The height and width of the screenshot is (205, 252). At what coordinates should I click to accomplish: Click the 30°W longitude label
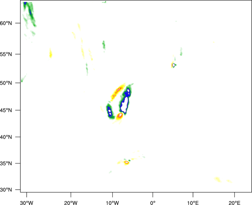[x=26, y=203]
